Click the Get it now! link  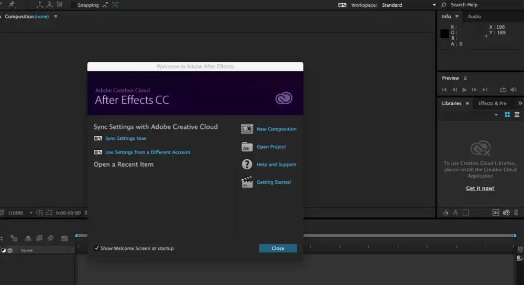480,189
